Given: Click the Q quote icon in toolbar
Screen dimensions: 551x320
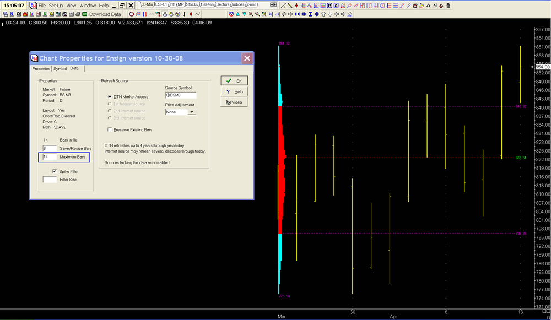Looking at the screenshot, I should click(19, 14).
